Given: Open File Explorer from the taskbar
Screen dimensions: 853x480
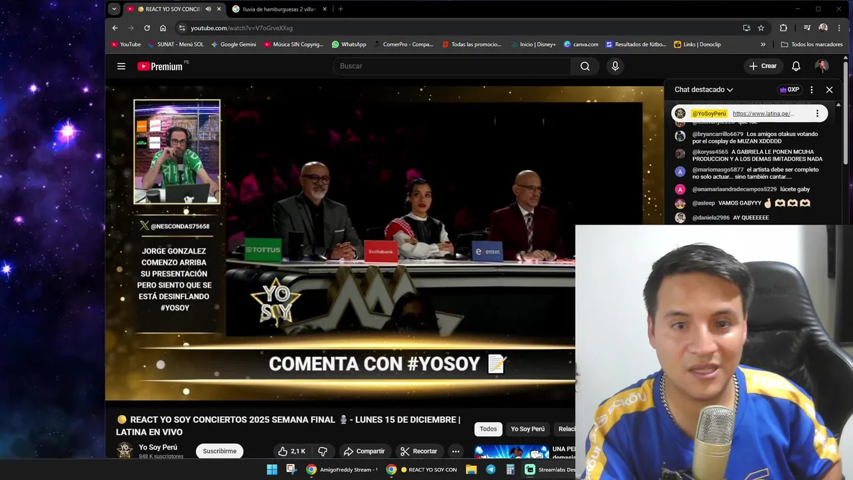Looking at the screenshot, I should pyautogui.click(x=471, y=469).
